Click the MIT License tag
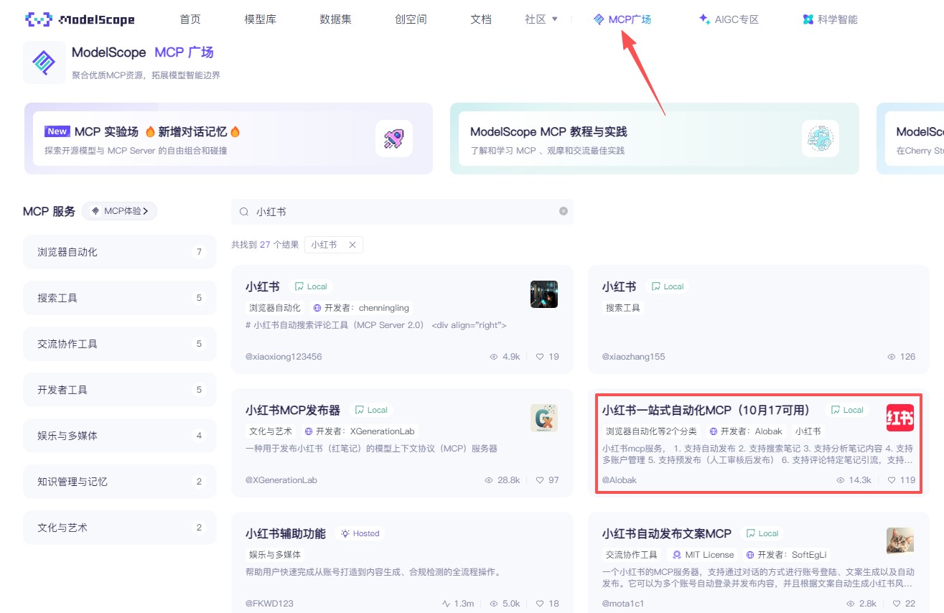Screen dimensions: 944x613 703,555
